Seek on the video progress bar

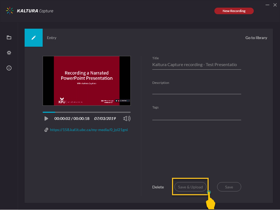[x=87, y=112]
